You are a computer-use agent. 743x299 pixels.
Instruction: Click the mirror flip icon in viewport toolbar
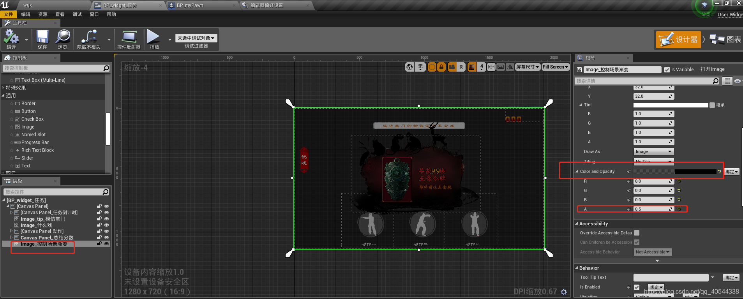point(510,67)
